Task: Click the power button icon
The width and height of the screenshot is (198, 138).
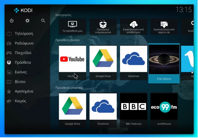Action: coord(12,20)
